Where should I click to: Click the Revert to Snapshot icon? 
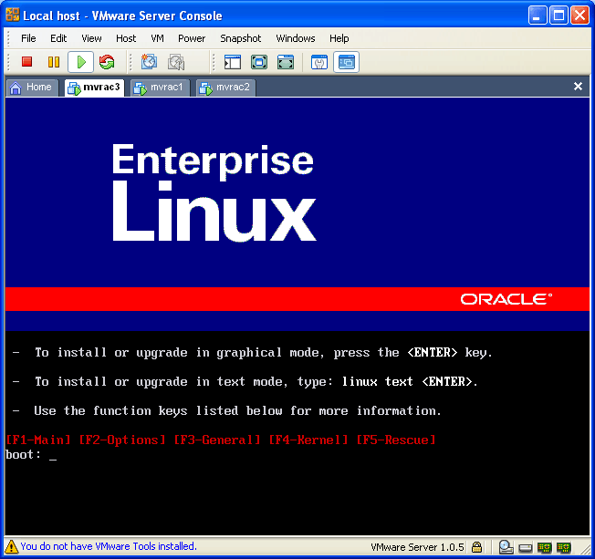[x=175, y=62]
